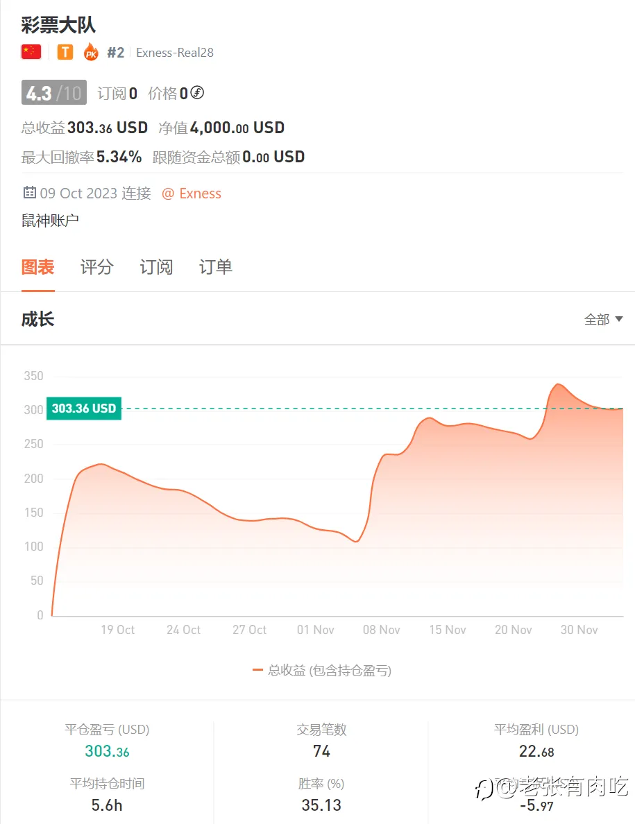Click the 4.3/10 rating badge
This screenshot has width=635, height=824.
54,93
